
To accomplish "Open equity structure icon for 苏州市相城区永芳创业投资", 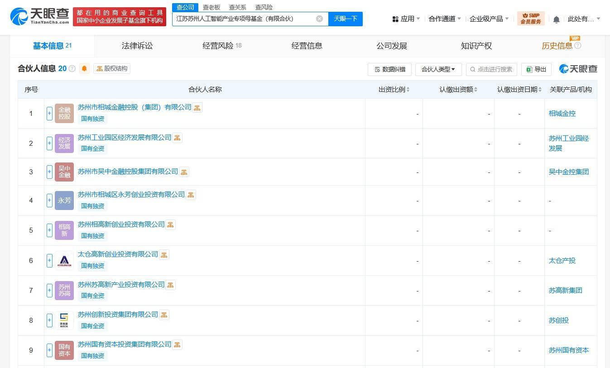I will 191,195.
